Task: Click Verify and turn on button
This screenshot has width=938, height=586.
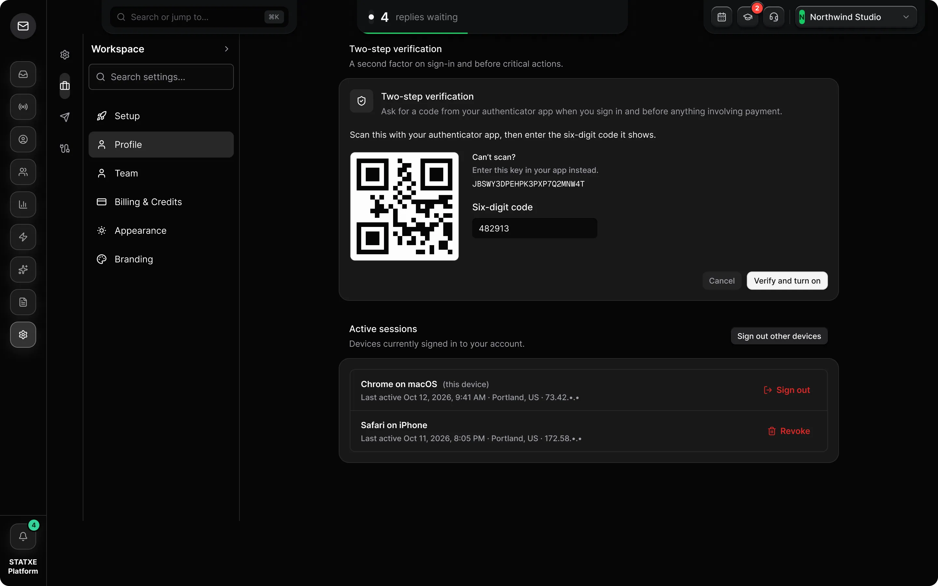Action: pos(787,281)
